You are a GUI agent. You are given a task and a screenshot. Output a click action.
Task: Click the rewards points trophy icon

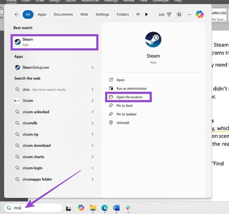(x=169, y=14)
